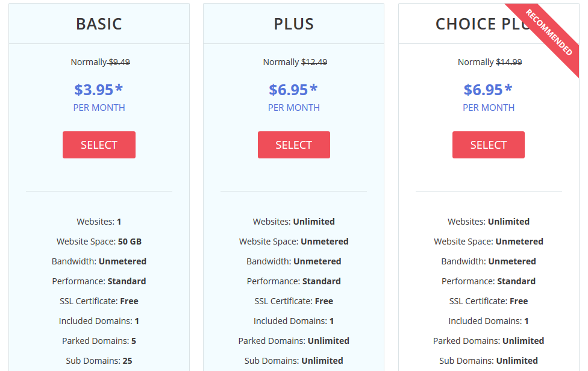Click the strikethrough $14.99 normal price
588x371 pixels.
[509, 62]
